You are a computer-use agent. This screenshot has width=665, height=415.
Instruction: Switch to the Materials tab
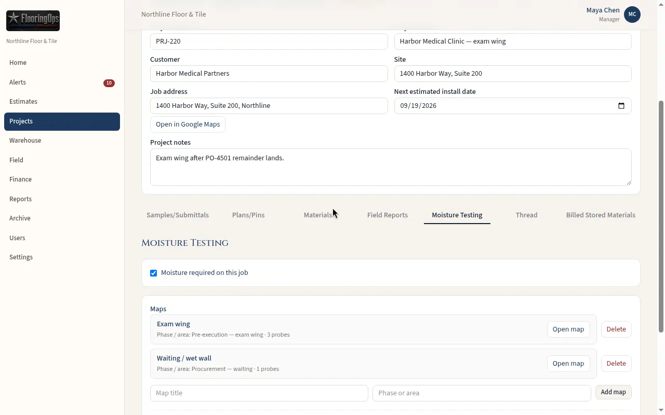coord(318,215)
